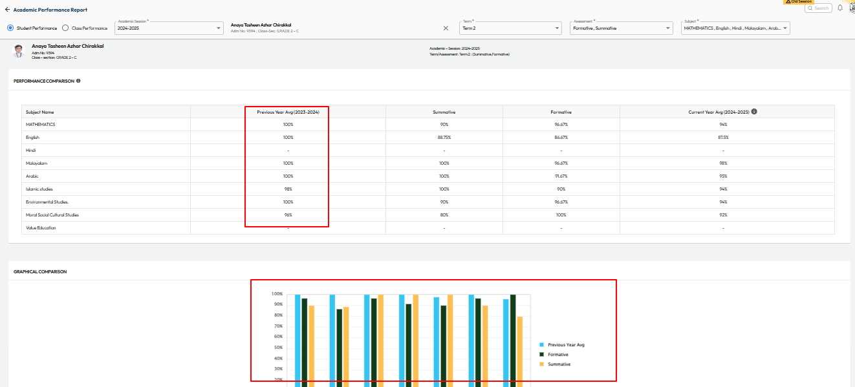Click the Search field at top
Viewport: 855px width, 387px height.
click(818, 8)
